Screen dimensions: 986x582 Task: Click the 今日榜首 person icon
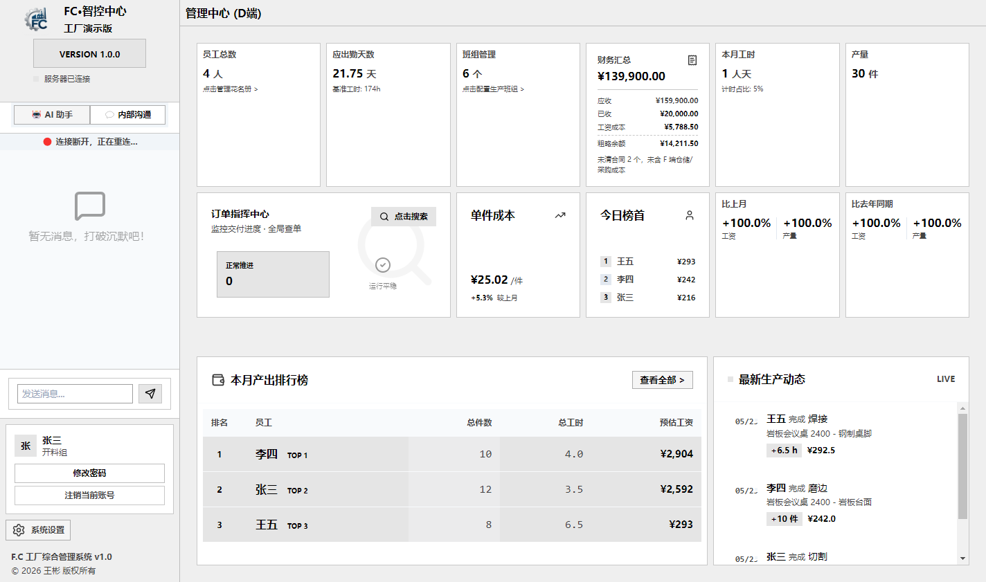(x=690, y=215)
